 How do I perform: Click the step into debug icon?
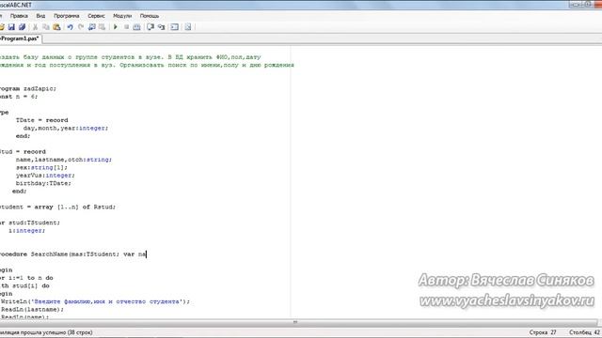(x=161, y=27)
